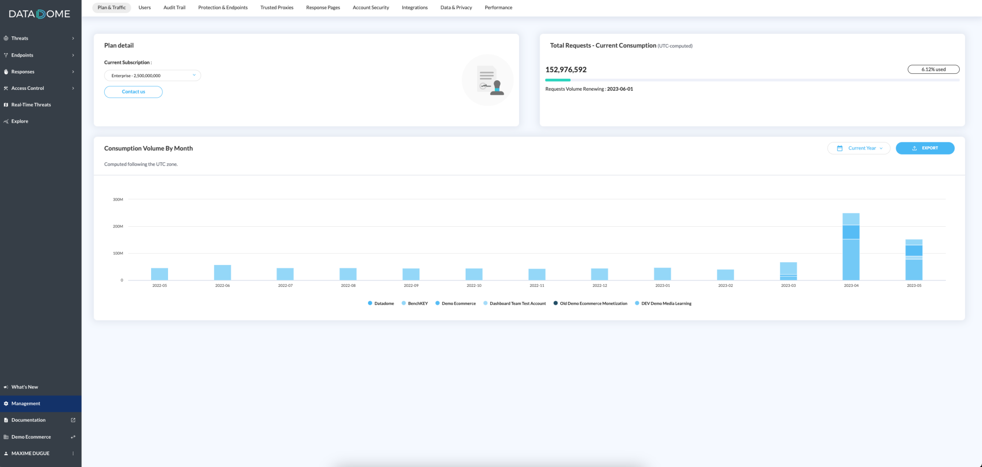Select the Plan & Traffic tab
Screen dimensions: 982x467
[x=111, y=7]
